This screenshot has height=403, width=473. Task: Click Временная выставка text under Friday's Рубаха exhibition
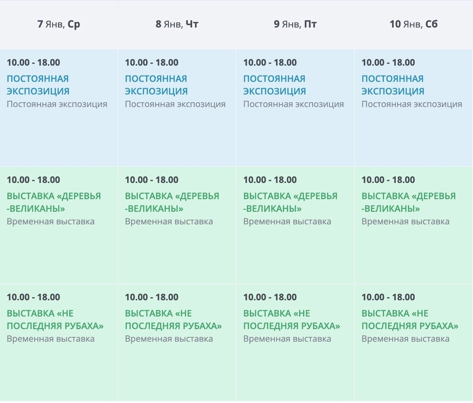click(287, 339)
